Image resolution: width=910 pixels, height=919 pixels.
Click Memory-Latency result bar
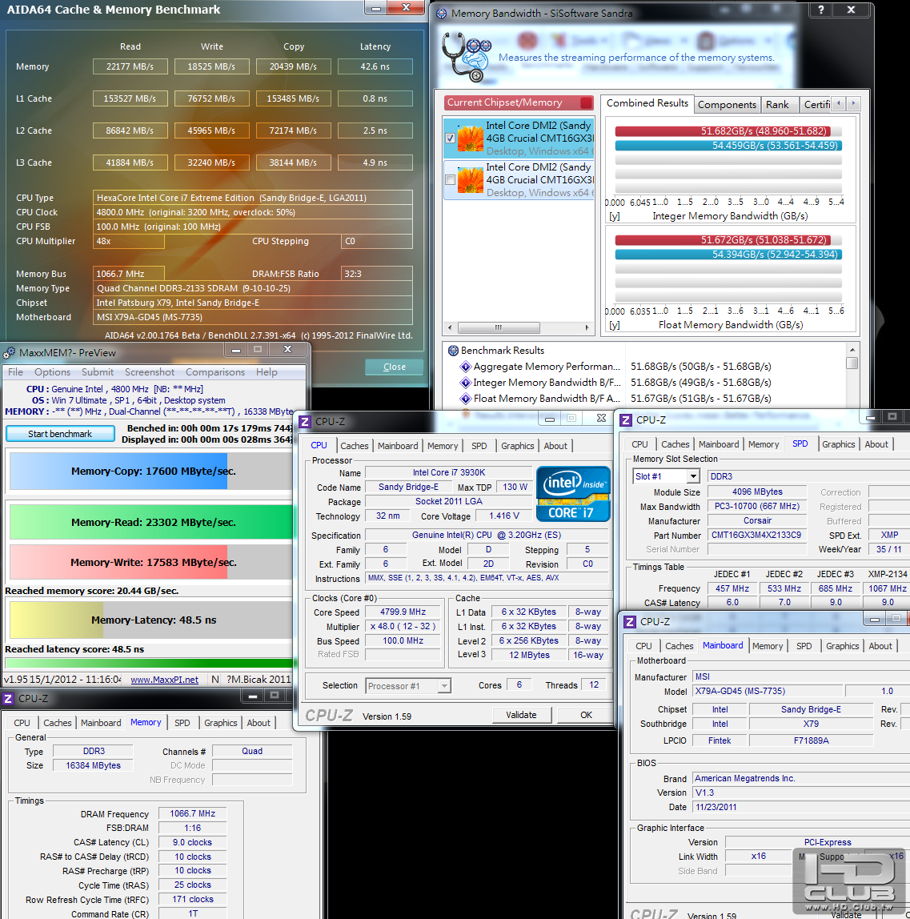point(151,620)
